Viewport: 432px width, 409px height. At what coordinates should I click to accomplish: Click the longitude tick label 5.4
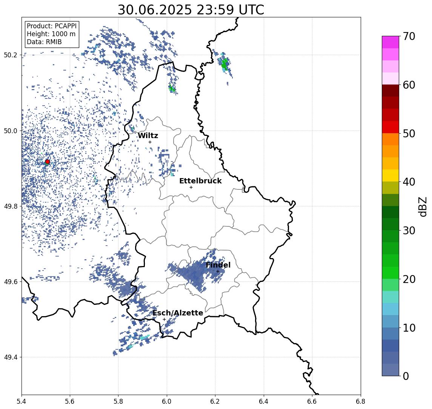click(22, 401)
